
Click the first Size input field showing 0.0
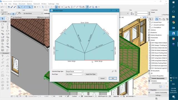point(141,12)
